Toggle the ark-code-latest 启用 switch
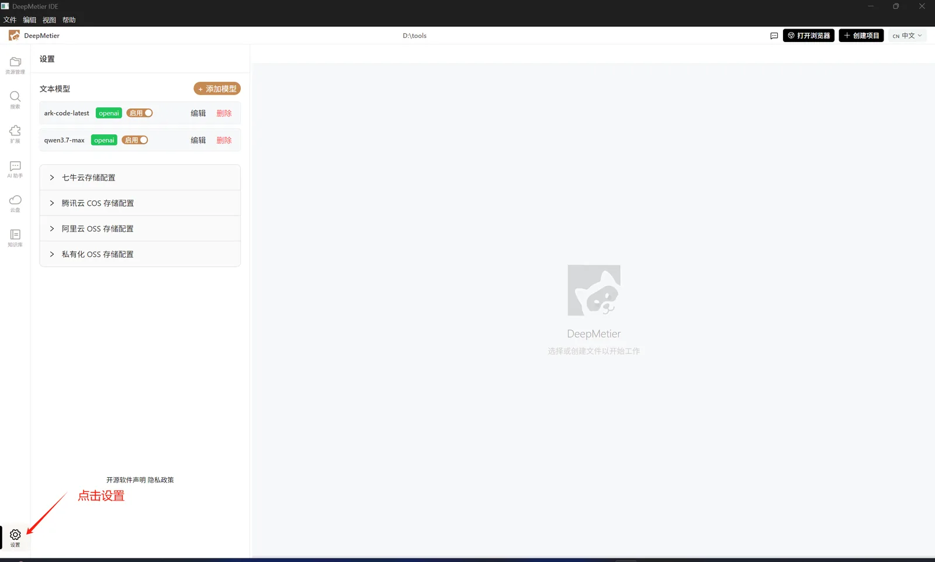 [x=140, y=113]
